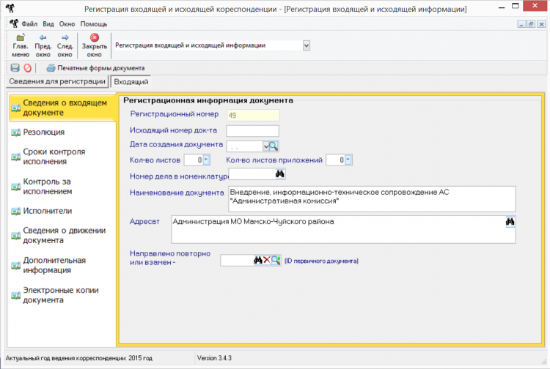Save document with the floppy disk icon
The image size is (550, 369).
[15, 68]
